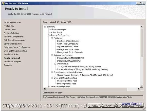Go back with the Back button
This screenshot has width=147, height=111.
(x=95, y=105)
